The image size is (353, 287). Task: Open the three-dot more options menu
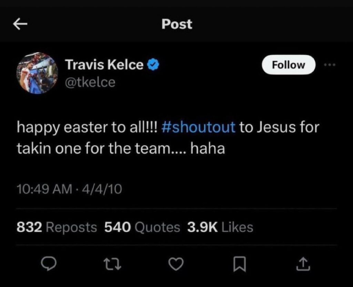(x=330, y=64)
